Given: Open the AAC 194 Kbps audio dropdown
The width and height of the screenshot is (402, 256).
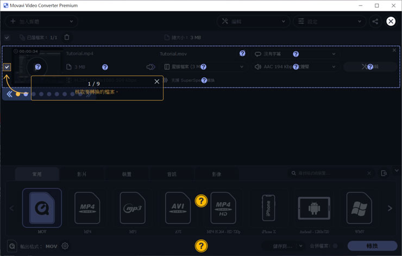Looking at the screenshot, I should (x=295, y=67).
